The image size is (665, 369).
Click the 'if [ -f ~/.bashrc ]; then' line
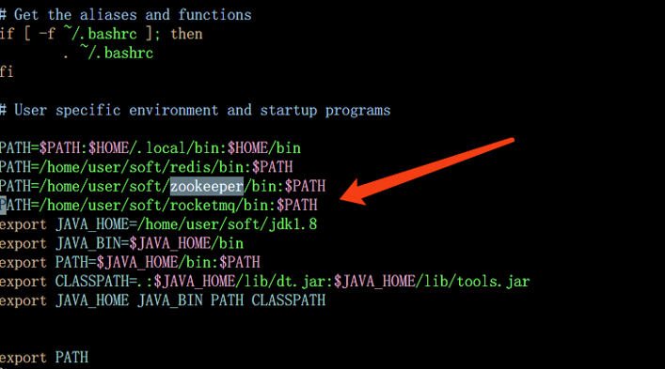[x=102, y=34]
